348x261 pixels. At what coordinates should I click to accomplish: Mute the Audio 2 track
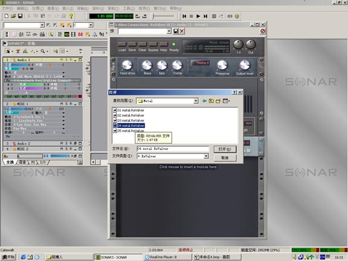62,143
